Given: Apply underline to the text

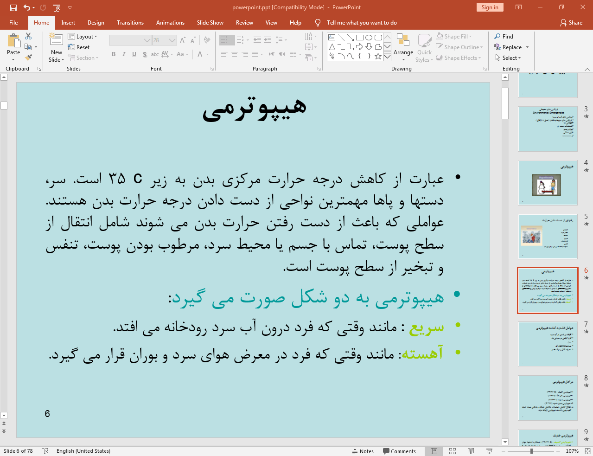Looking at the screenshot, I should (x=134, y=54).
